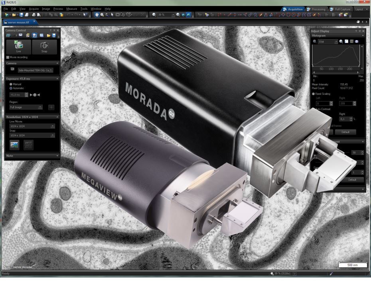Click the Save icon in main toolbar

pos(21,15)
